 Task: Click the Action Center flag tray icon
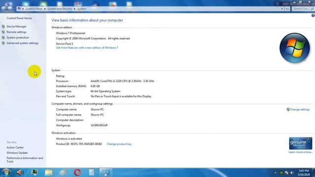tap(286, 173)
